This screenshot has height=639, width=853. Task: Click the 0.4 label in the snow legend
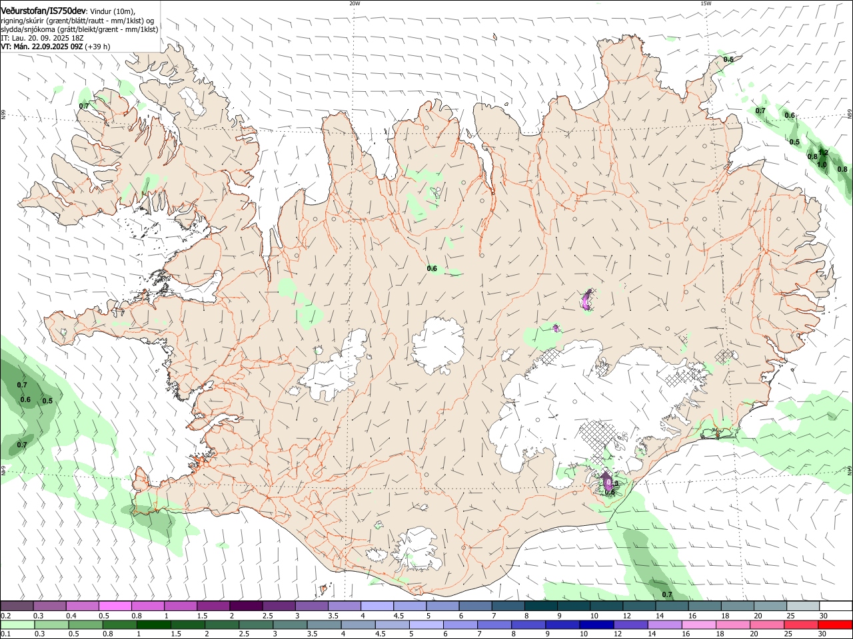click(71, 616)
